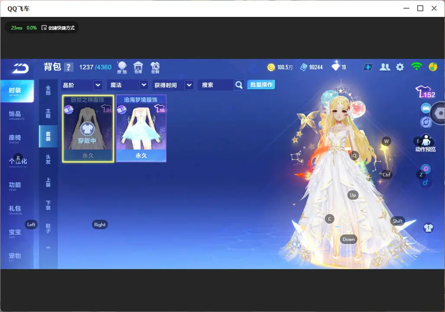Screen dimensions: 445x312
Task: Select the car display icon
Action: [x=426, y=108]
